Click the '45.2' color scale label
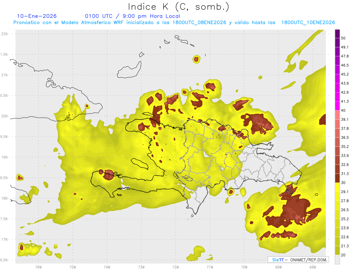 345,74
